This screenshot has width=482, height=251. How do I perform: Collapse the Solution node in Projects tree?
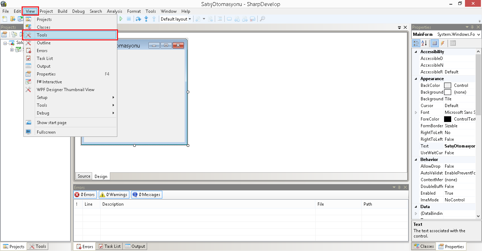[5, 43]
